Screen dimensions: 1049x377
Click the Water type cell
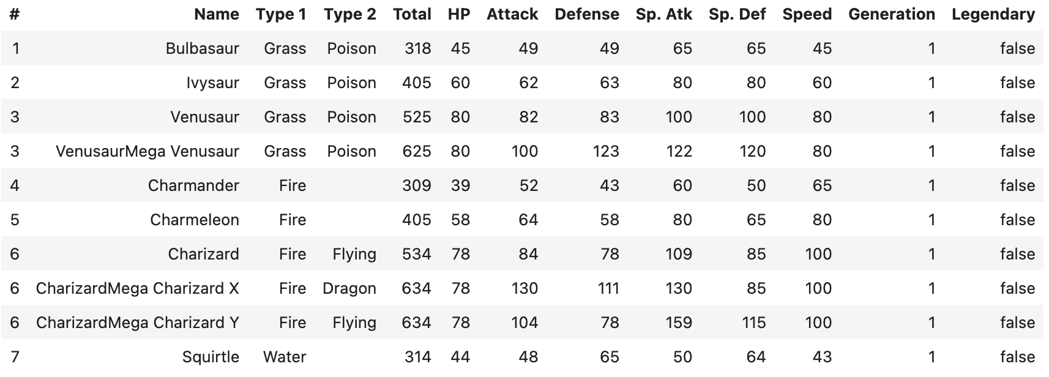click(285, 357)
